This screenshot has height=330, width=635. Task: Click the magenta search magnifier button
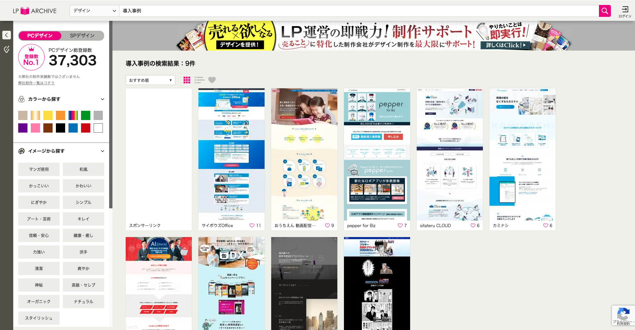click(605, 11)
